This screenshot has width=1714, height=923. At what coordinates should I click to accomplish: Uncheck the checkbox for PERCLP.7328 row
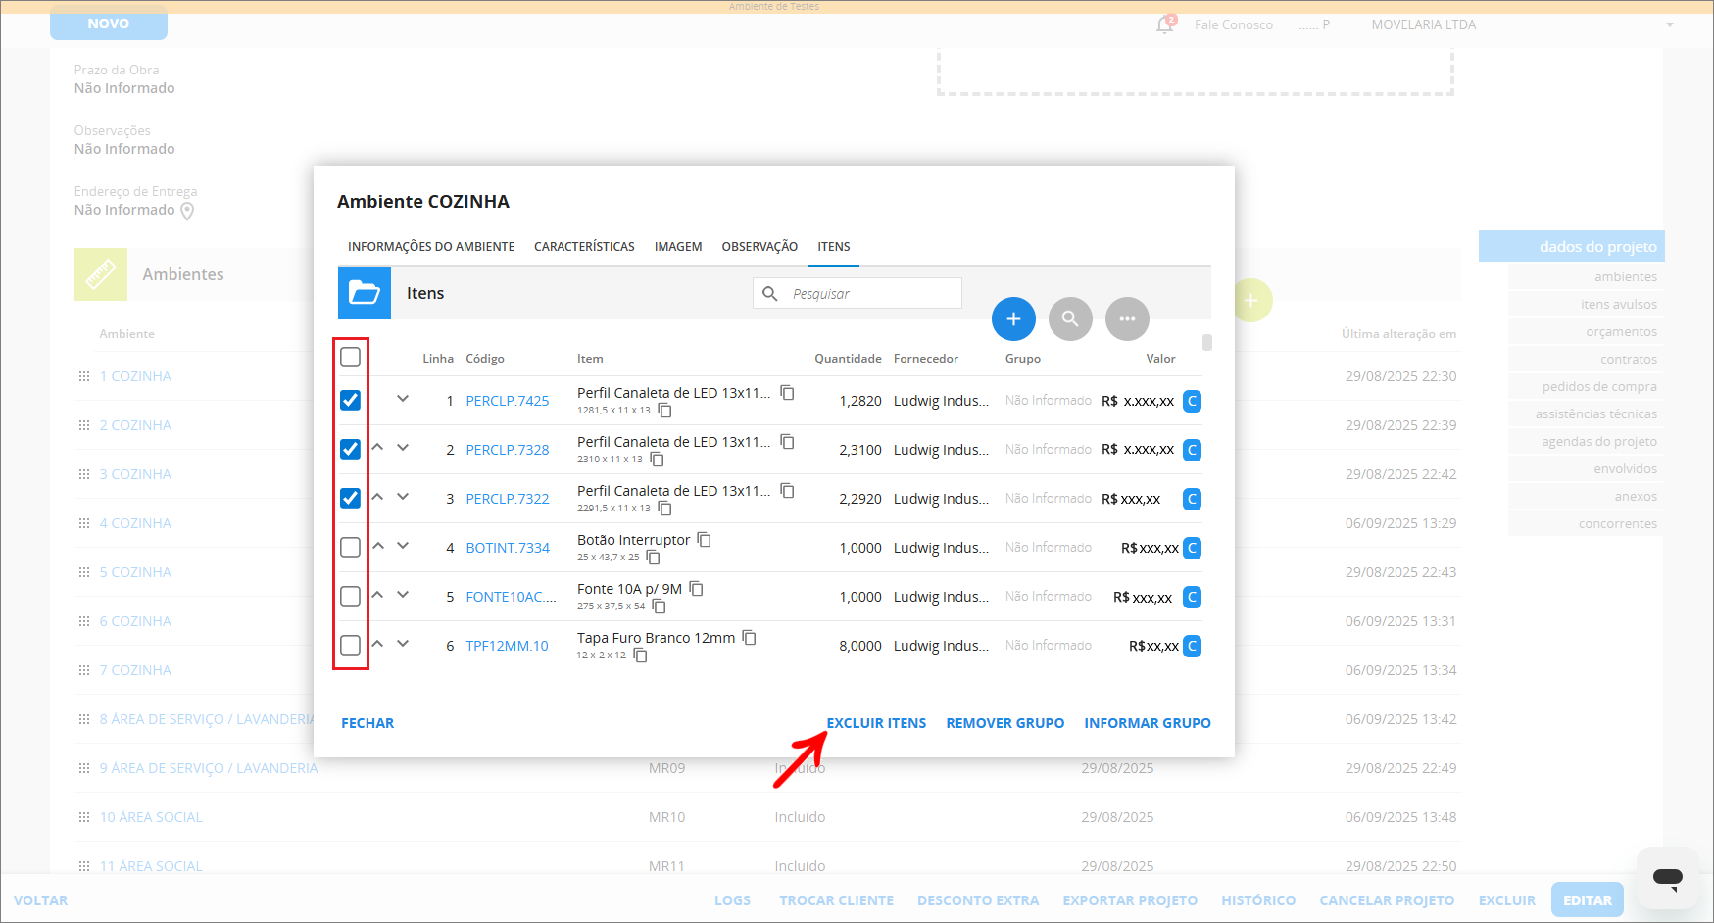pyautogui.click(x=350, y=450)
